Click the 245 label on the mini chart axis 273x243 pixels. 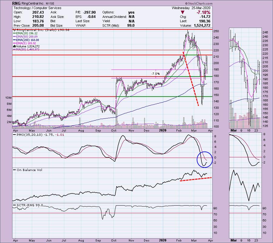pos(265,33)
